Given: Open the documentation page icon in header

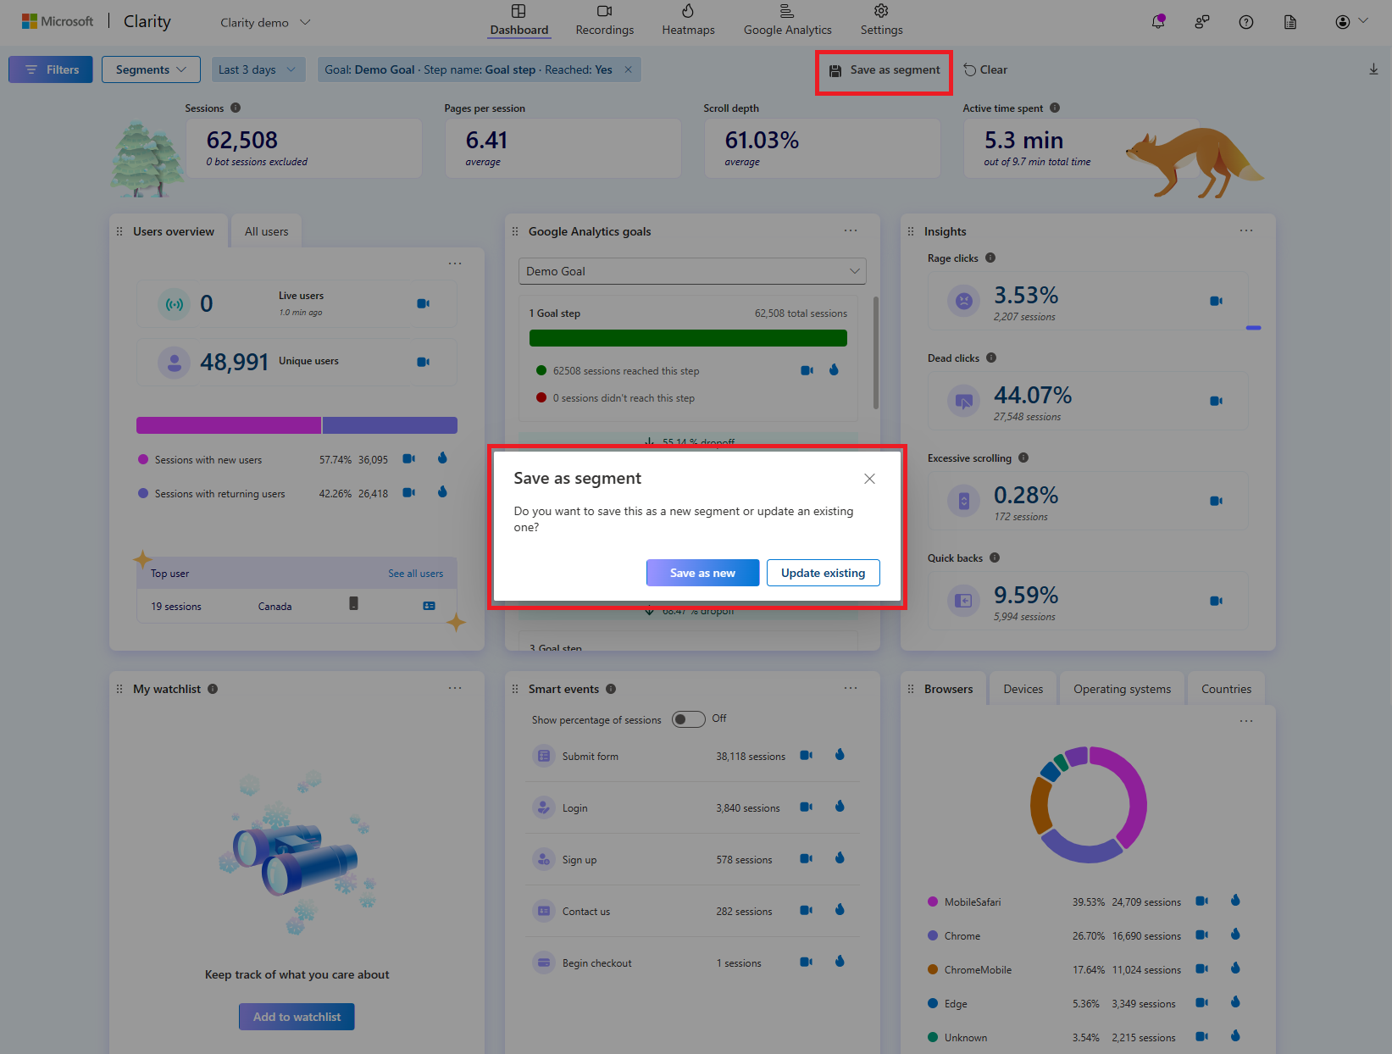Looking at the screenshot, I should [1290, 22].
